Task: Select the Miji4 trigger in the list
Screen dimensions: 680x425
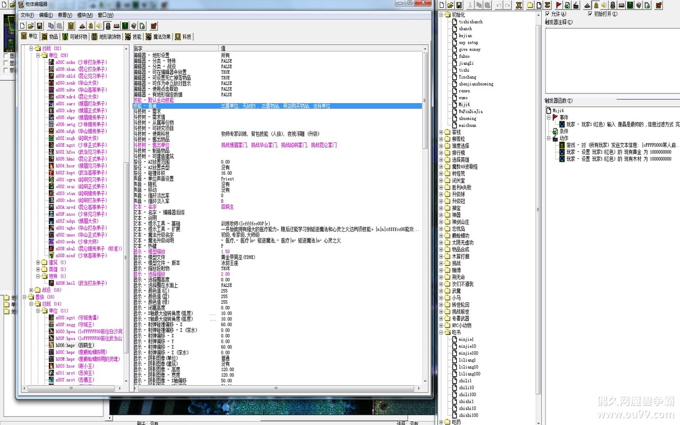Action: tap(464, 105)
